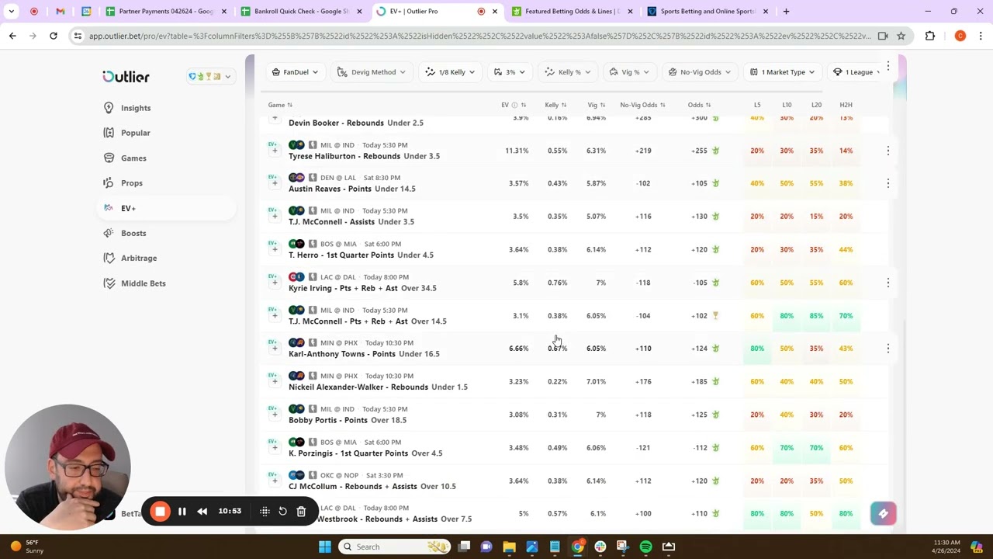
Task: Expand the Tyrese Haliburton Rebounds row
Action: point(275,151)
